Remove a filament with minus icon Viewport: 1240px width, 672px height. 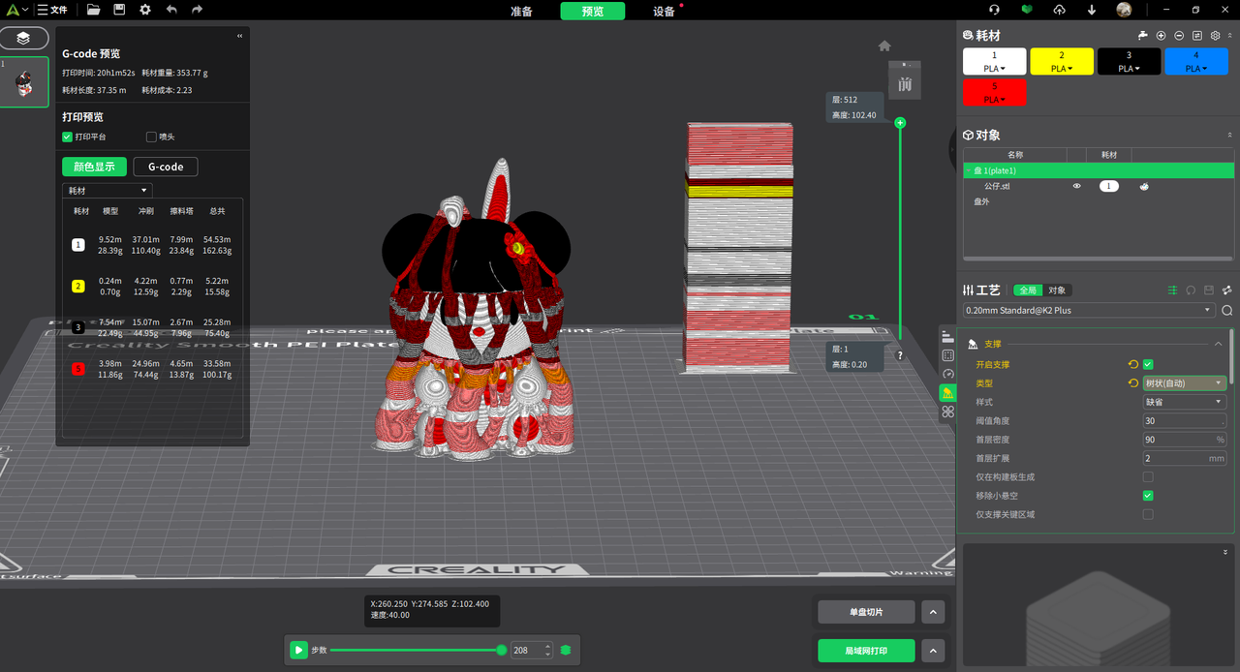pos(1179,35)
